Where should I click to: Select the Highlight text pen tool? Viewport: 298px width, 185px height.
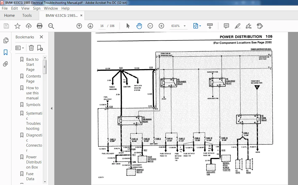(x=237, y=26)
